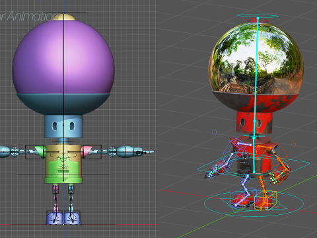
Task: Click the red cylinder face of textured robot
Action: [254, 122]
